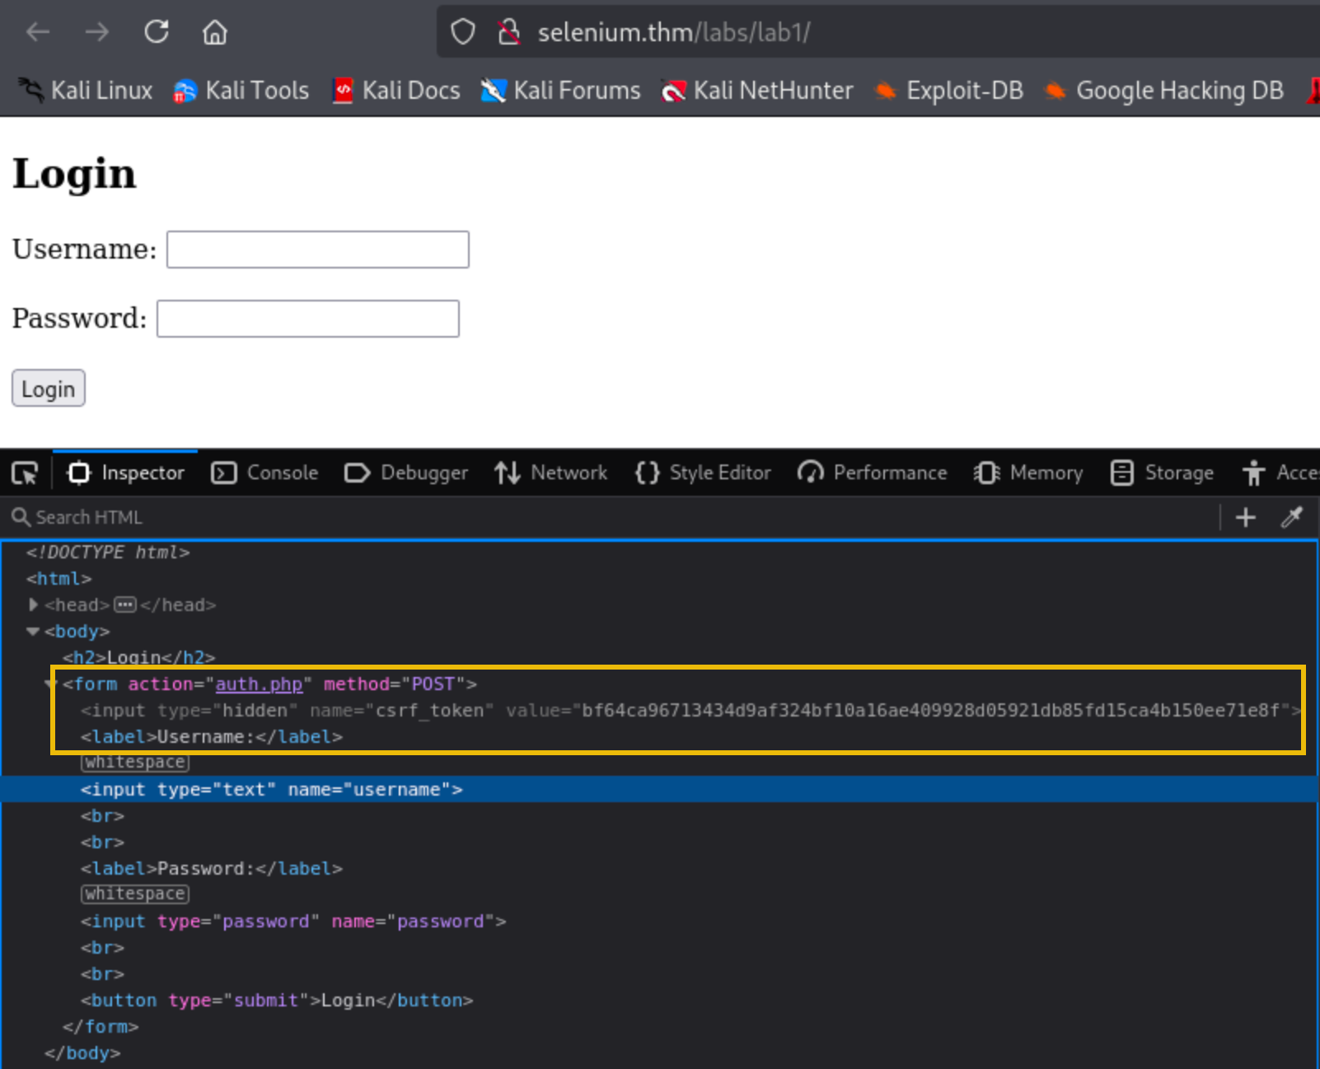Open the Kali Forums bookmark
The width and height of the screenshot is (1320, 1069).
[x=560, y=91]
